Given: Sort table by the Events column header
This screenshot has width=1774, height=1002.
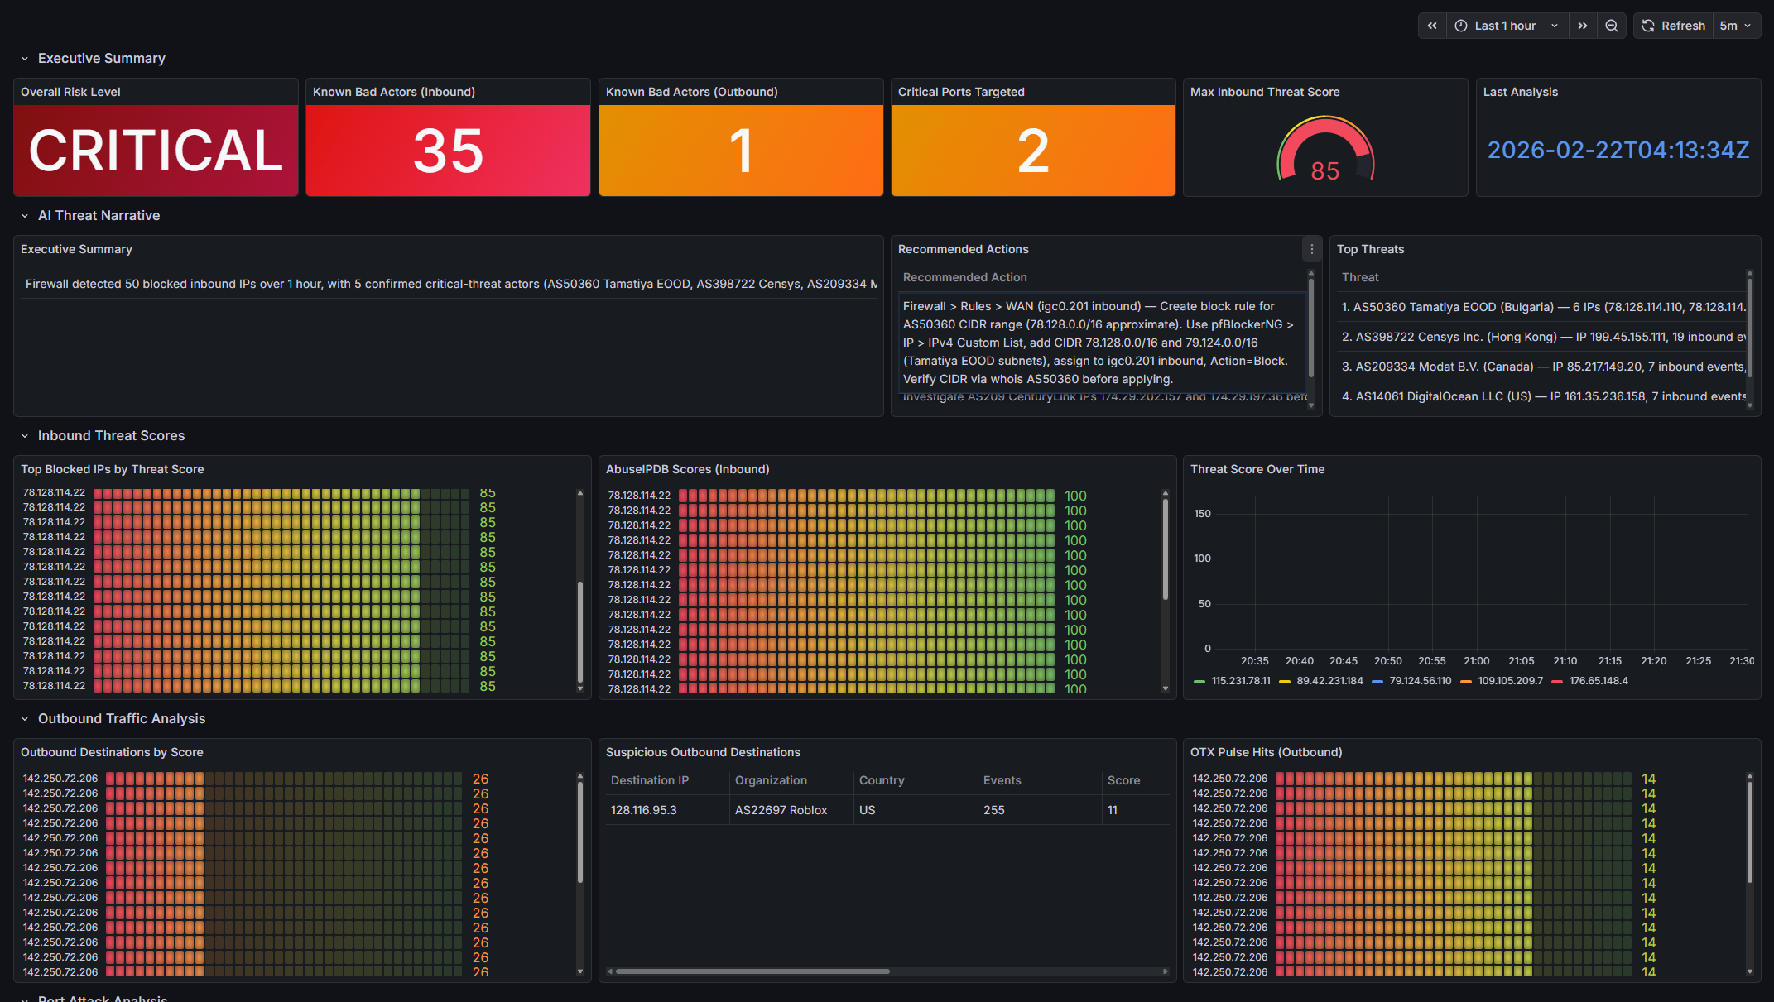Looking at the screenshot, I should pos(1002,780).
